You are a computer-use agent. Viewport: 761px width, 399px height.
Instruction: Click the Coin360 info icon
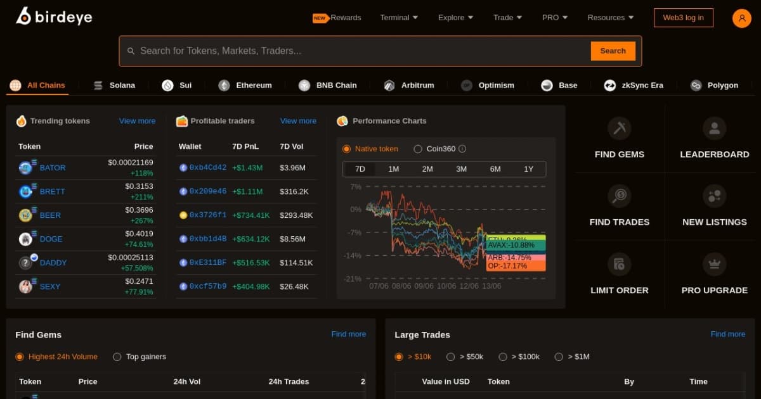coord(462,149)
